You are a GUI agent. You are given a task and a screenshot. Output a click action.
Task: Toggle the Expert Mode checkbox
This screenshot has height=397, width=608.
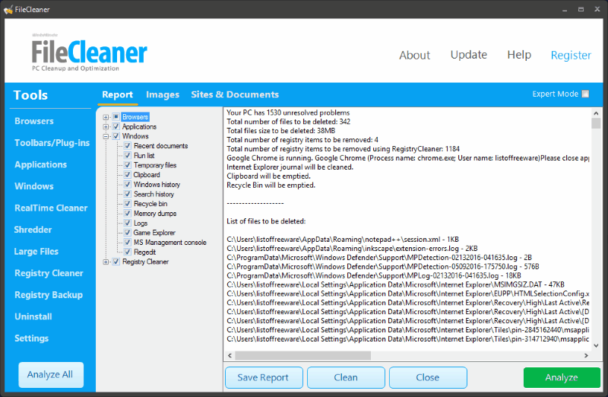click(585, 94)
